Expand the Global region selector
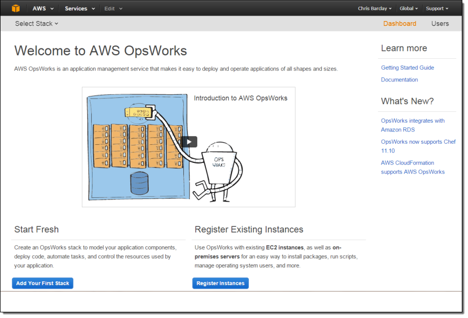 coord(408,9)
